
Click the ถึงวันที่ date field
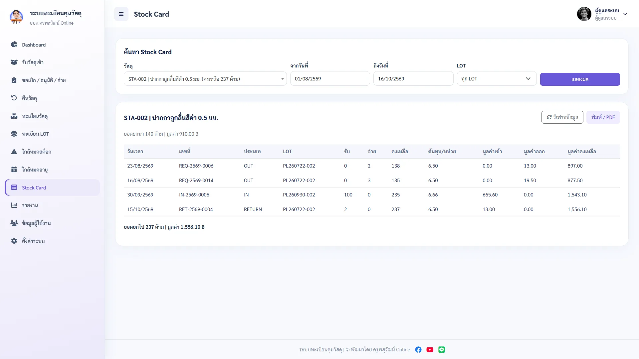pos(413,79)
